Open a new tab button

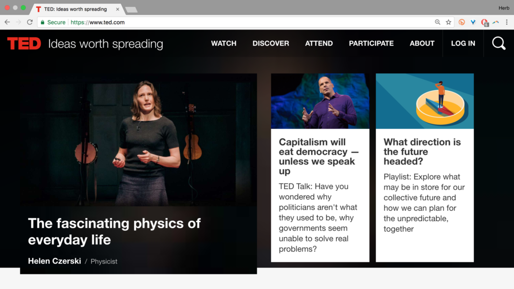[x=131, y=10]
